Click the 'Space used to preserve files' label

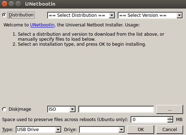point(65,120)
